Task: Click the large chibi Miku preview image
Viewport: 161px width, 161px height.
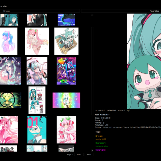Action: [x=144, y=61]
